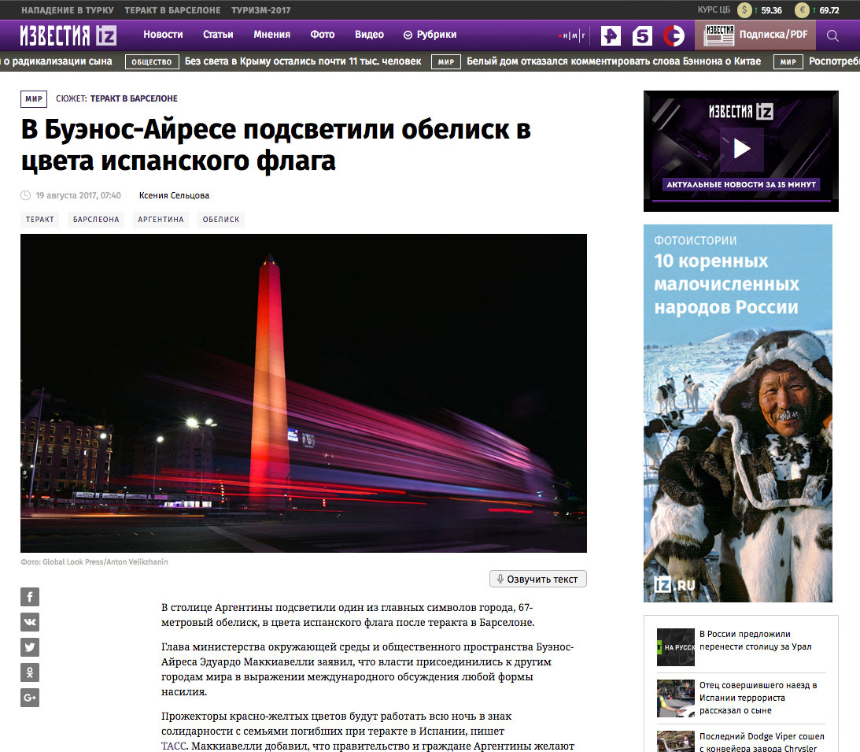Viewport: 860px width, 752px height.
Task: Click the МИР badge before Белый дом headline
Action: coord(446,62)
